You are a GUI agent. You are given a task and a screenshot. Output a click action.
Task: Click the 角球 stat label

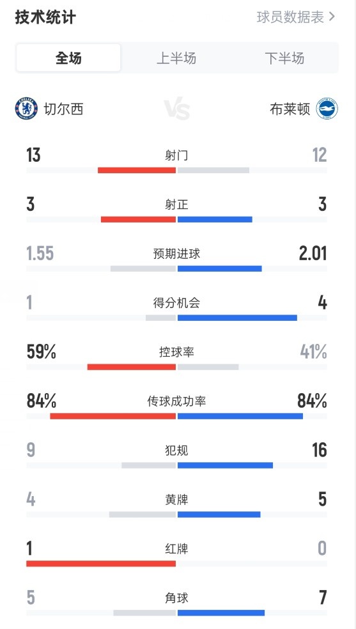[x=176, y=598]
